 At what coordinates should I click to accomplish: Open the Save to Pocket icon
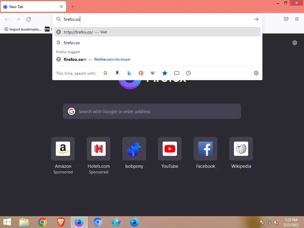286,19
